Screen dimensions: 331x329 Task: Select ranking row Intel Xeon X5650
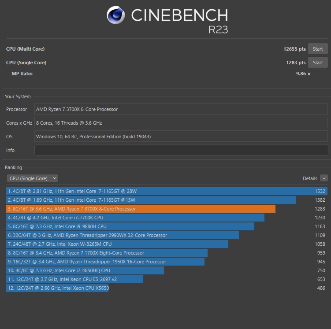167,288
